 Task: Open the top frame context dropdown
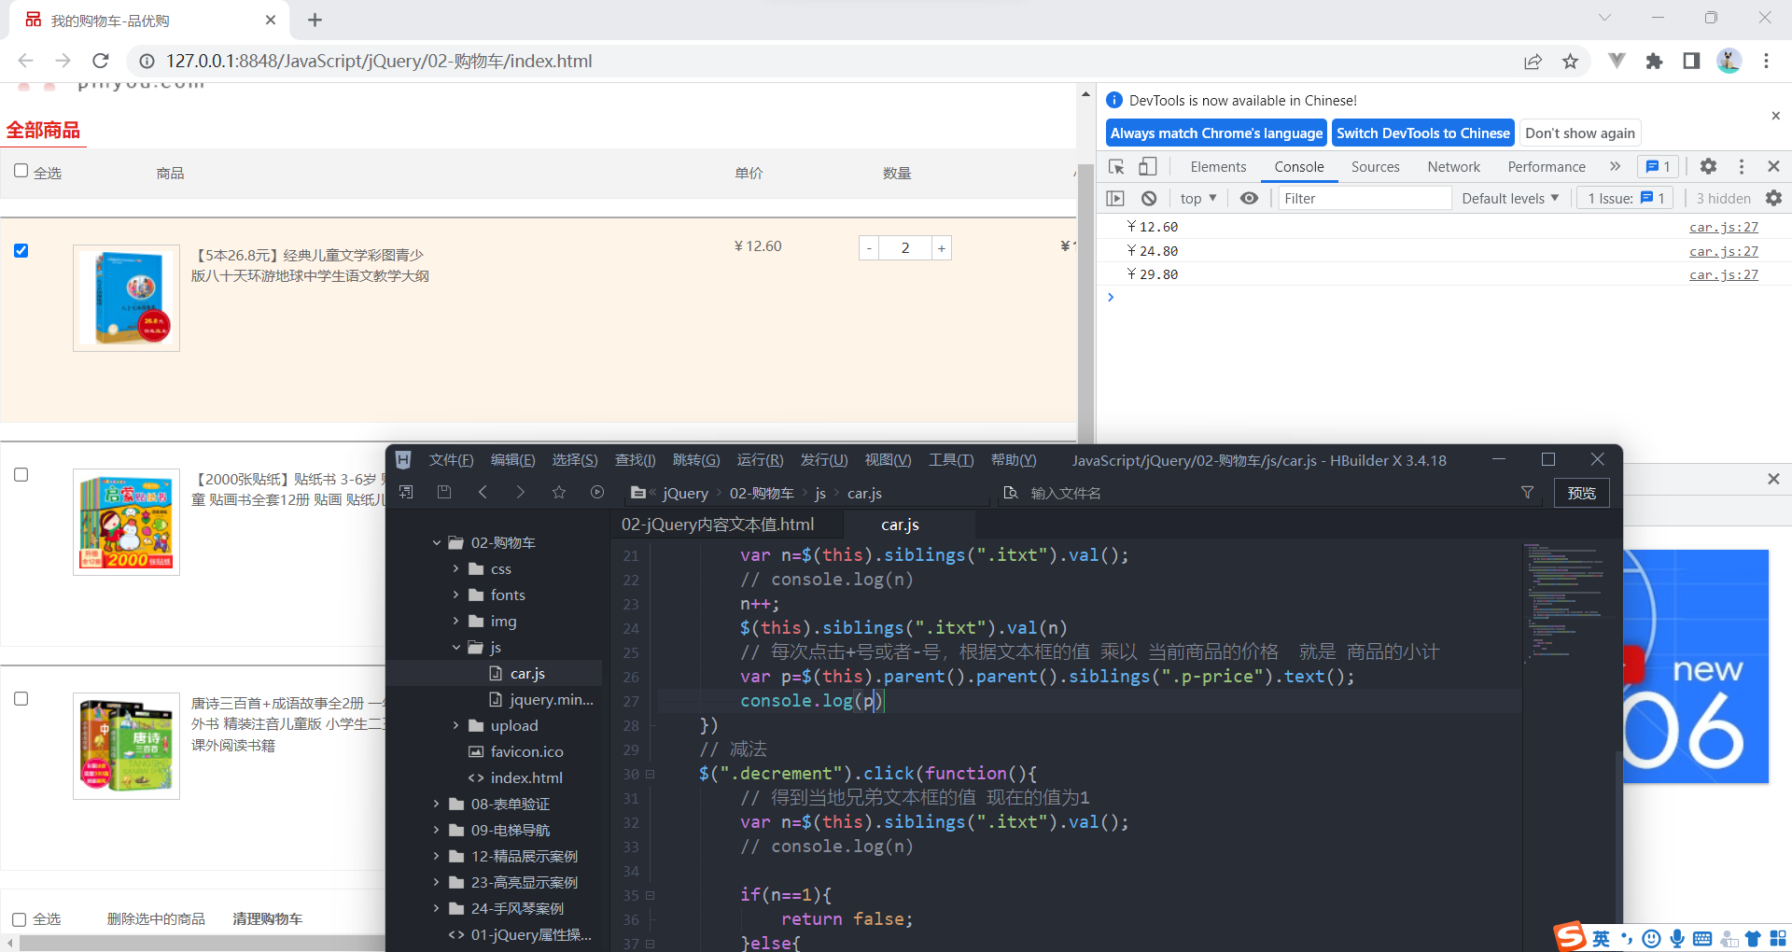tap(1197, 198)
